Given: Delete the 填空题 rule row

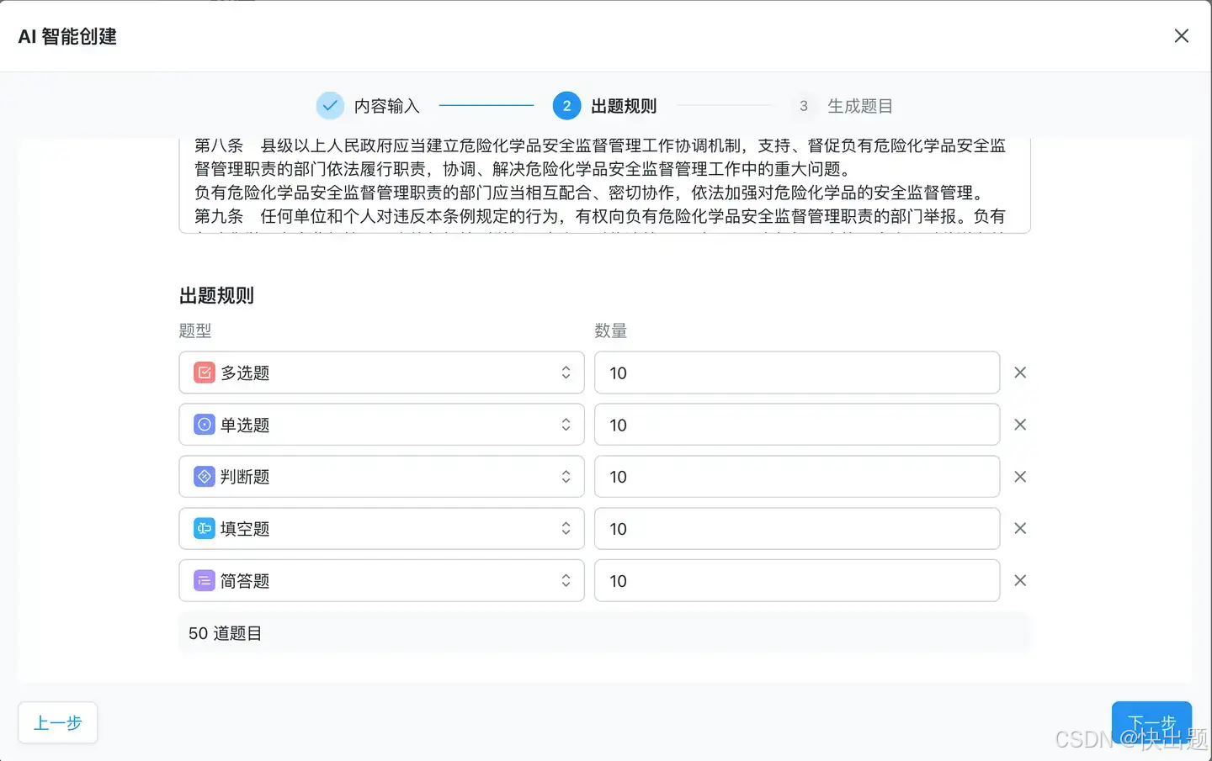Looking at the screenshot, I should point(1020,528).
